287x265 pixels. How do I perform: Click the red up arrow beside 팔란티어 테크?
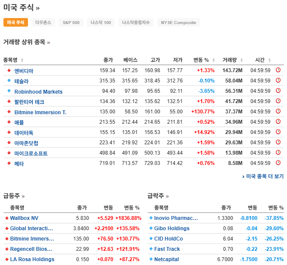9,101
